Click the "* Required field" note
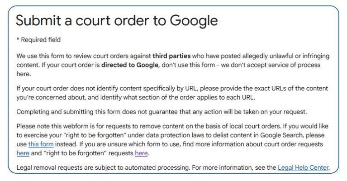The image size is (347, 181). (38, 40)
